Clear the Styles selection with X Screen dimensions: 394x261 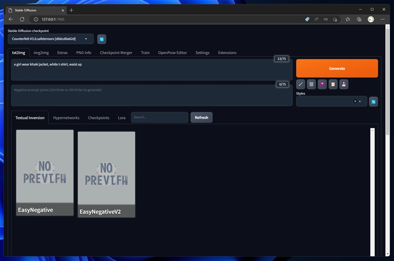click(x=355, y=101)
